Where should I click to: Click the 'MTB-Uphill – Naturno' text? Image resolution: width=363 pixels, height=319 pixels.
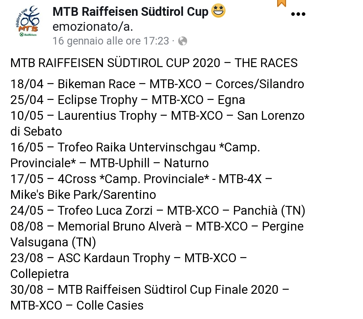[x=149, y=163]
